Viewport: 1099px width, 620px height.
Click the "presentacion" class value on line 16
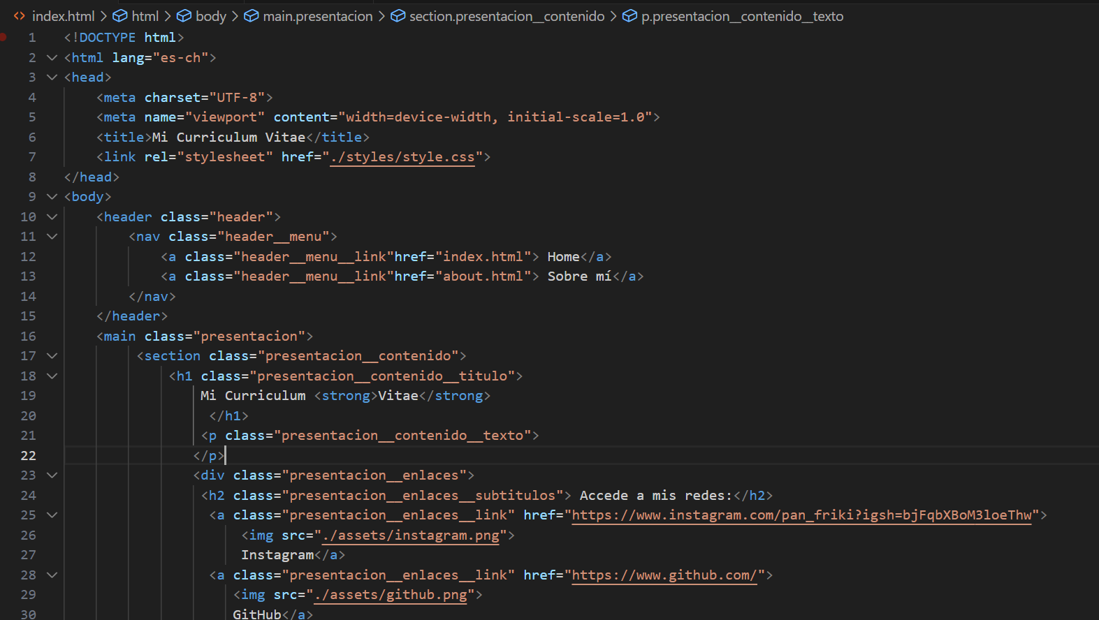point(249,336)
